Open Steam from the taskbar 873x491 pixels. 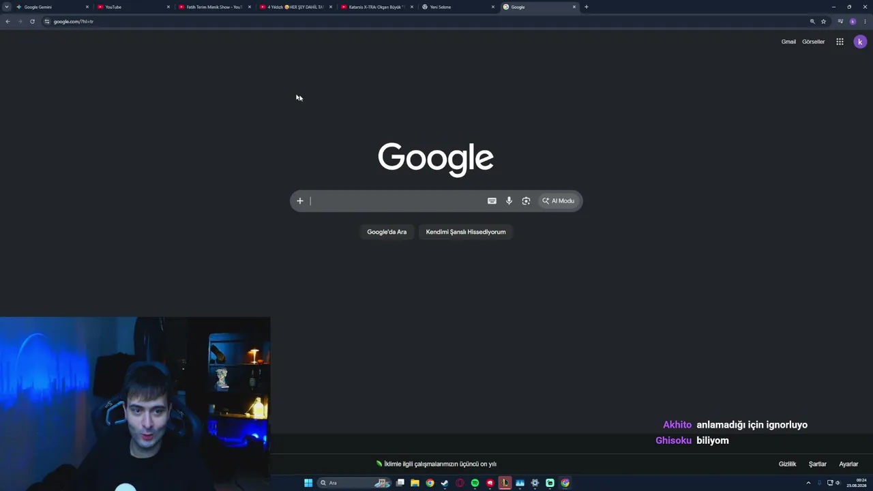(x=445, y=483)
